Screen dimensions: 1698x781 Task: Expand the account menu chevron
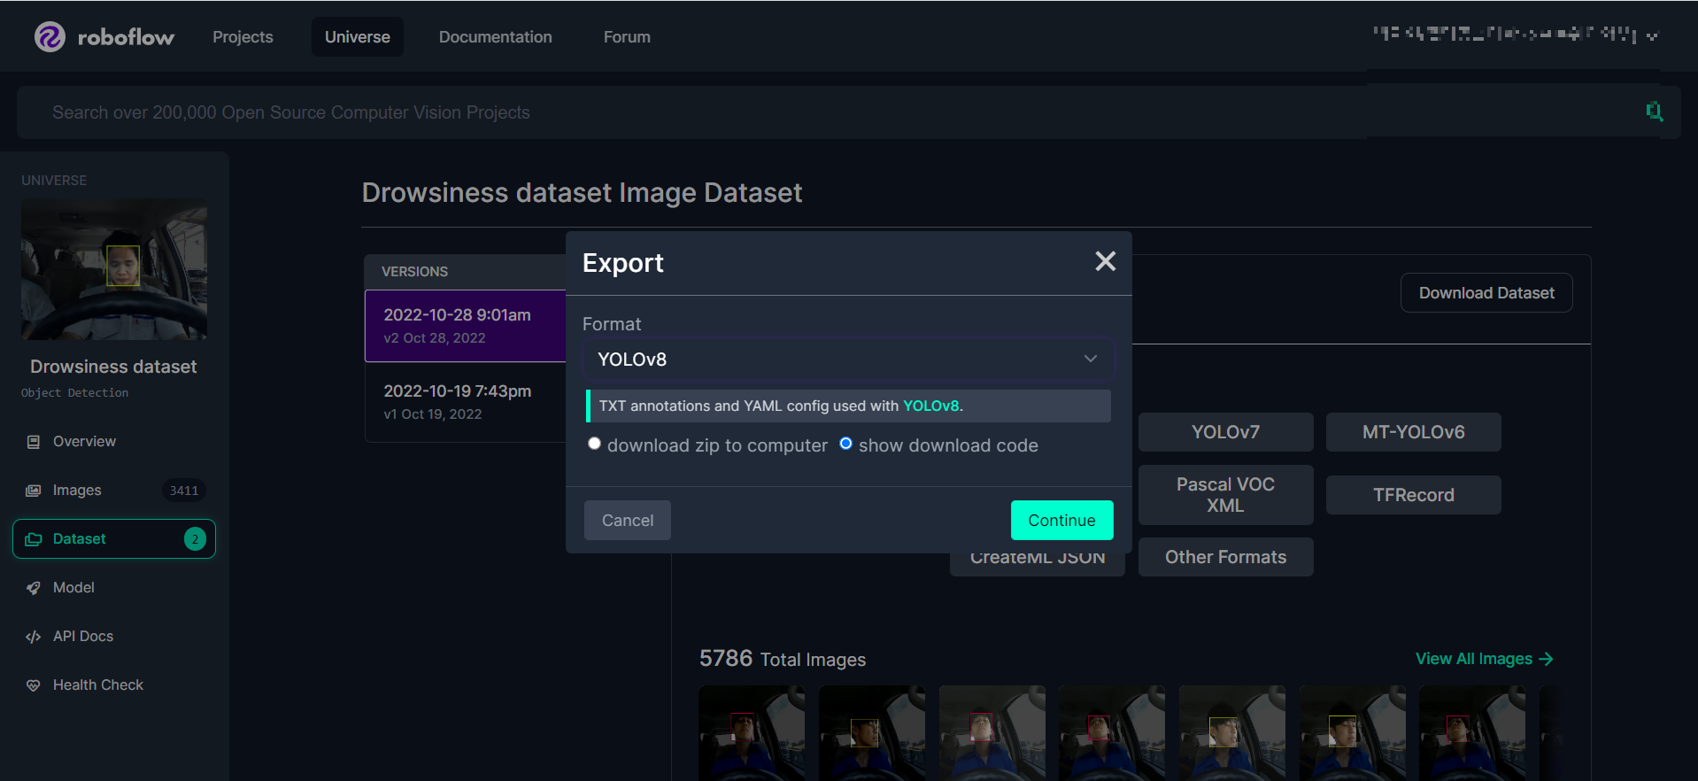[x=1652, y=36]
